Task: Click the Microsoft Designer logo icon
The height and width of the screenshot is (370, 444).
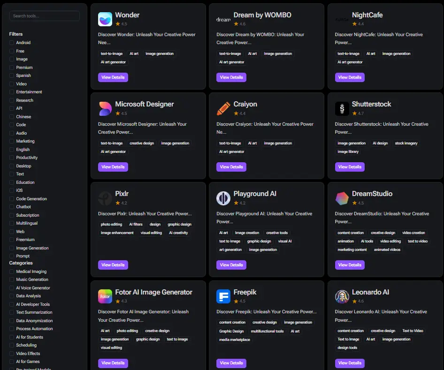Action: 105,109
